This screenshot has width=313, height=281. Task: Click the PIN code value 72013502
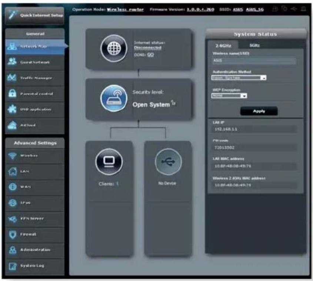pos(224,147)
